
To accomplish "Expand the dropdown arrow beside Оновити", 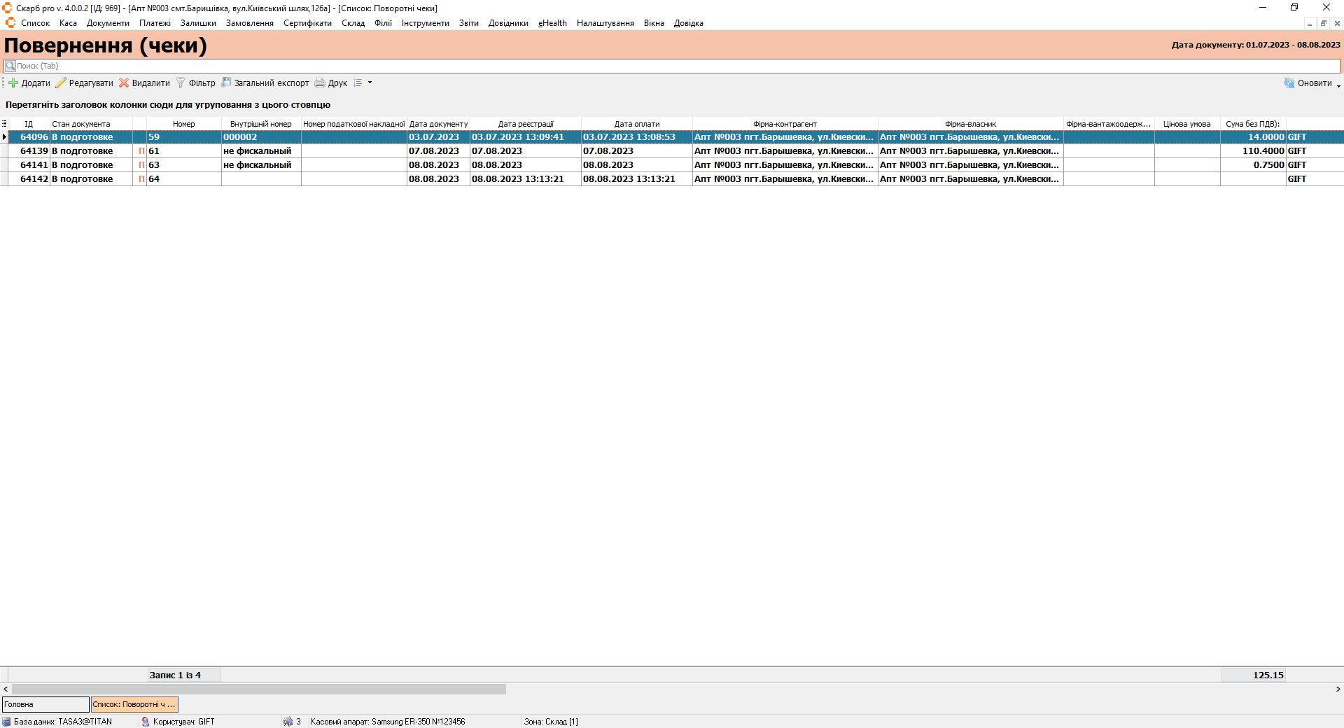I will click(1338, 85).
